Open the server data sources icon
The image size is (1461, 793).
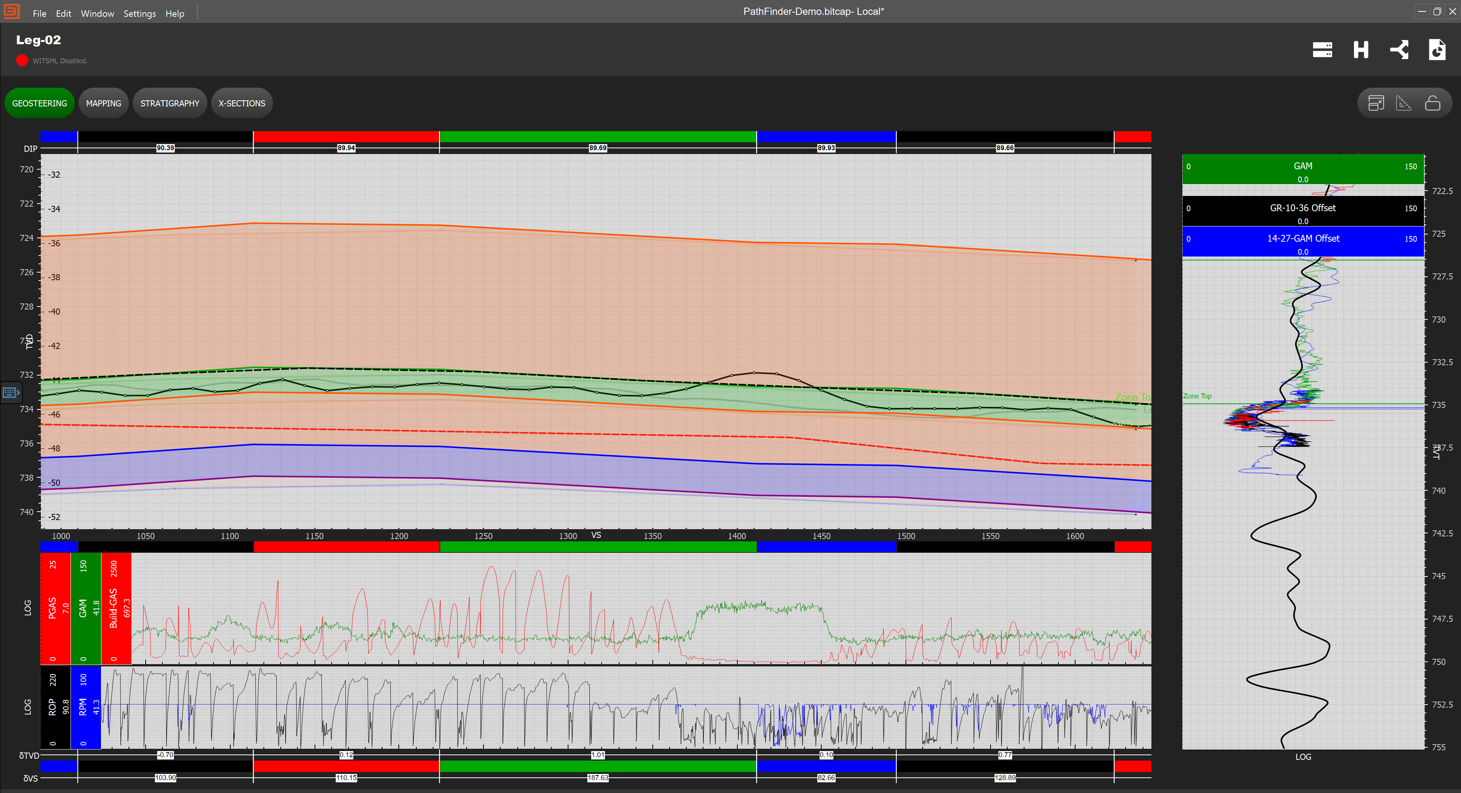point(1322,50)
